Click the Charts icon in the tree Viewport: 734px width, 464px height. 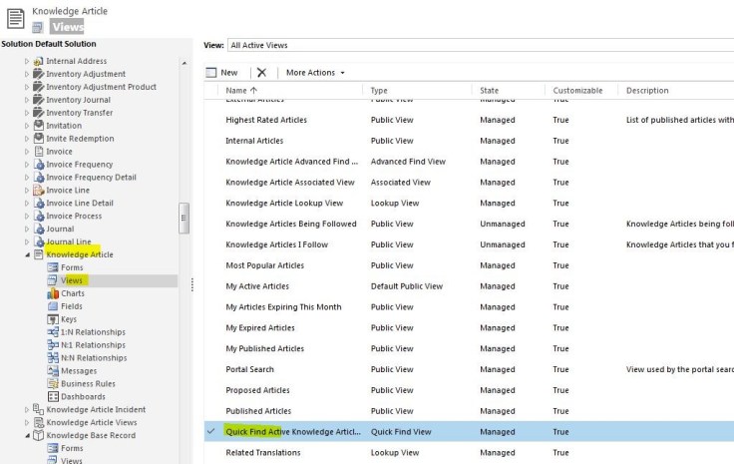[x=52, y=294]
